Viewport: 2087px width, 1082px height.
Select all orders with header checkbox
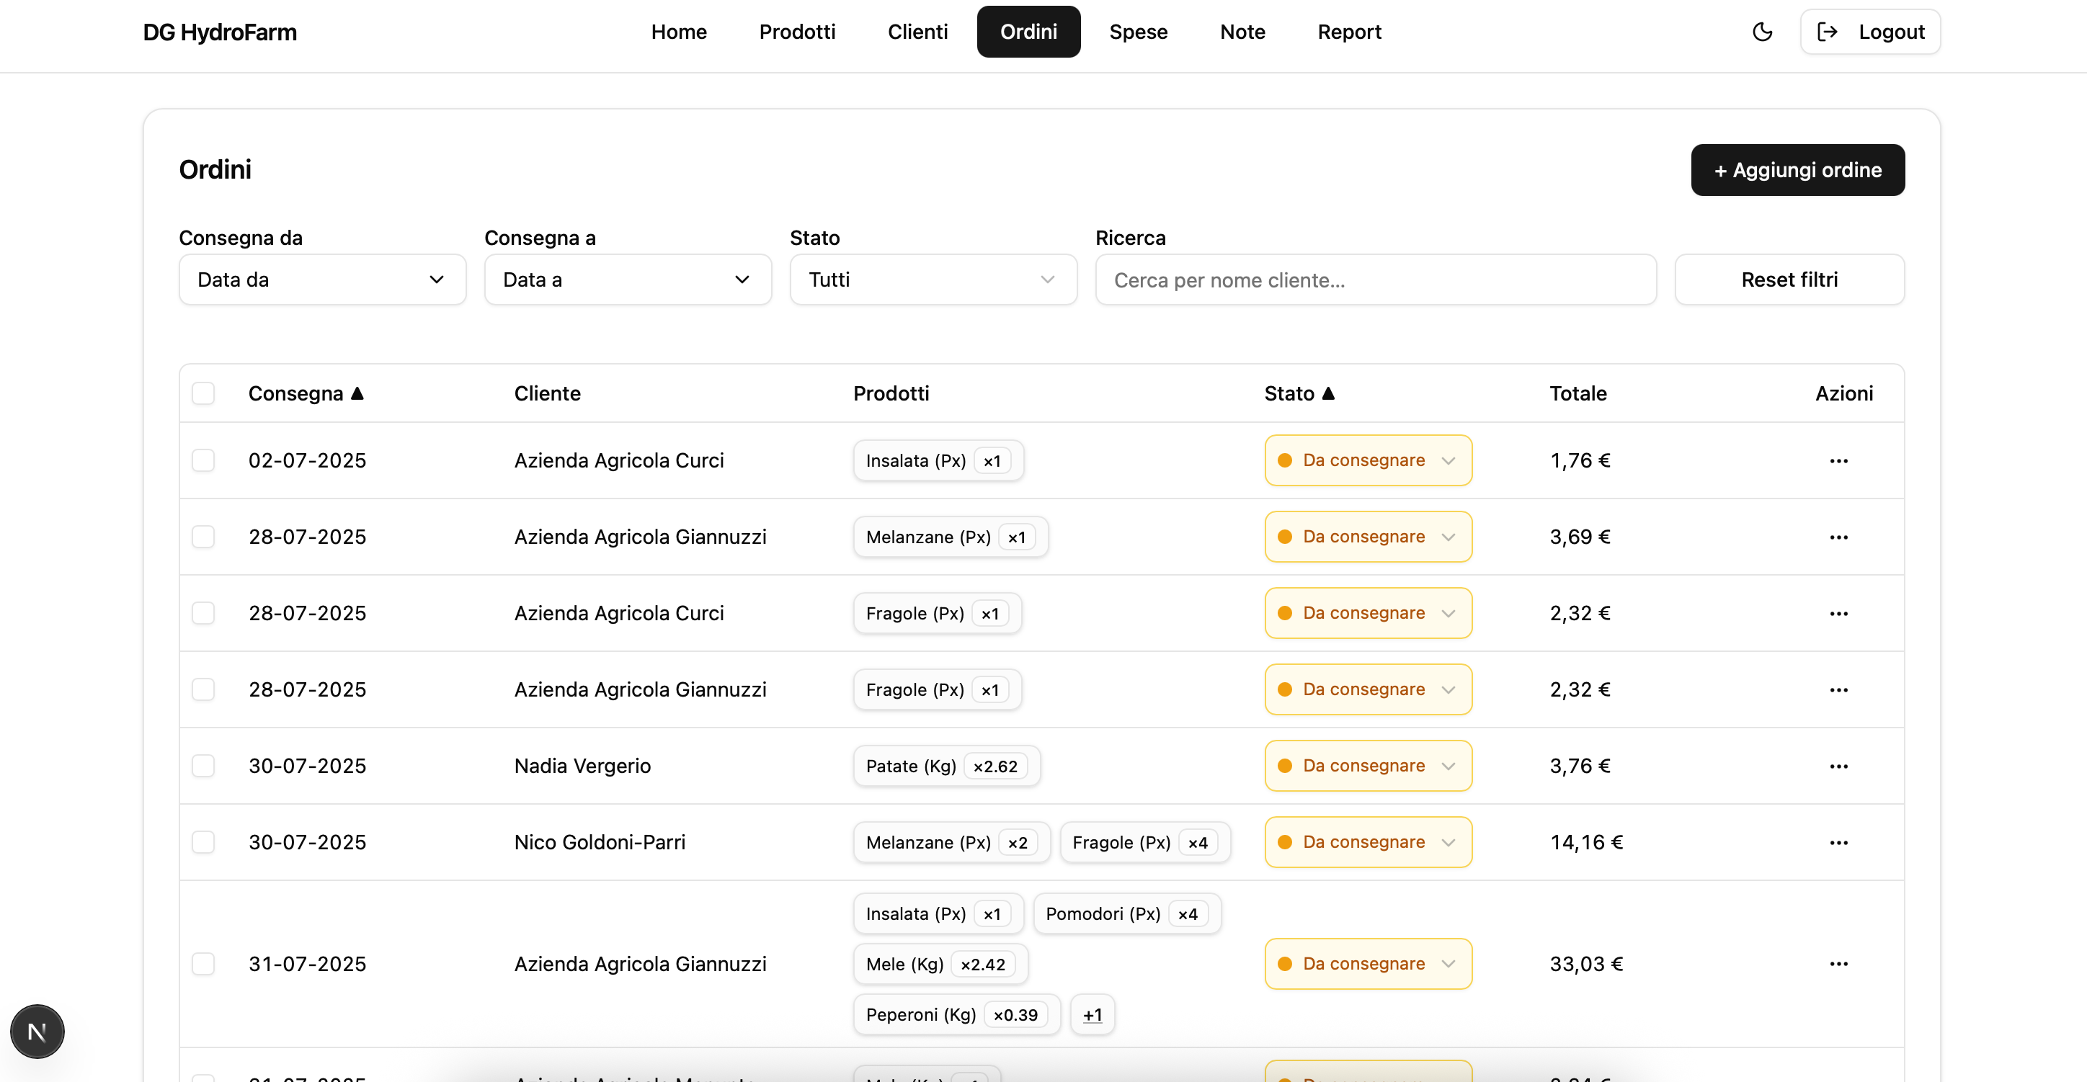point(203,393)
